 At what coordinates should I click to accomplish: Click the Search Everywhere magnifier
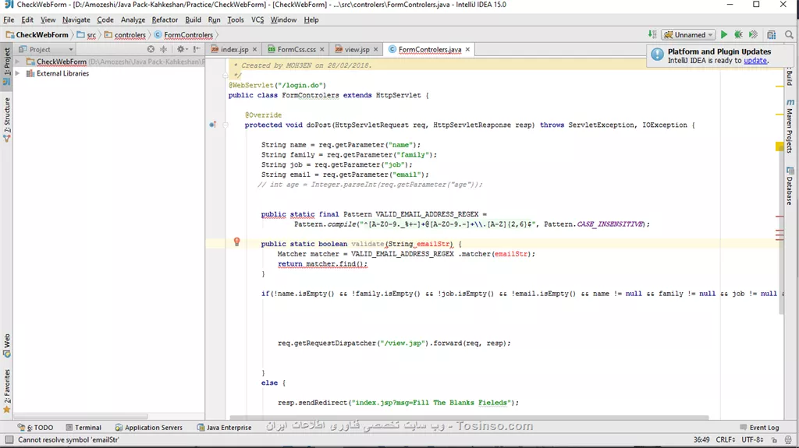tap(788, 35)
